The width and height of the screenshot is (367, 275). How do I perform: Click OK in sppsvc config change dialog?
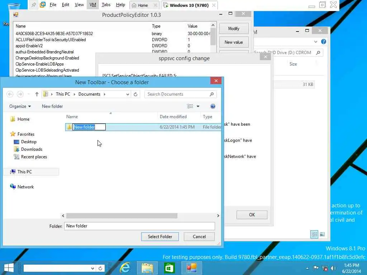[252, 215]
